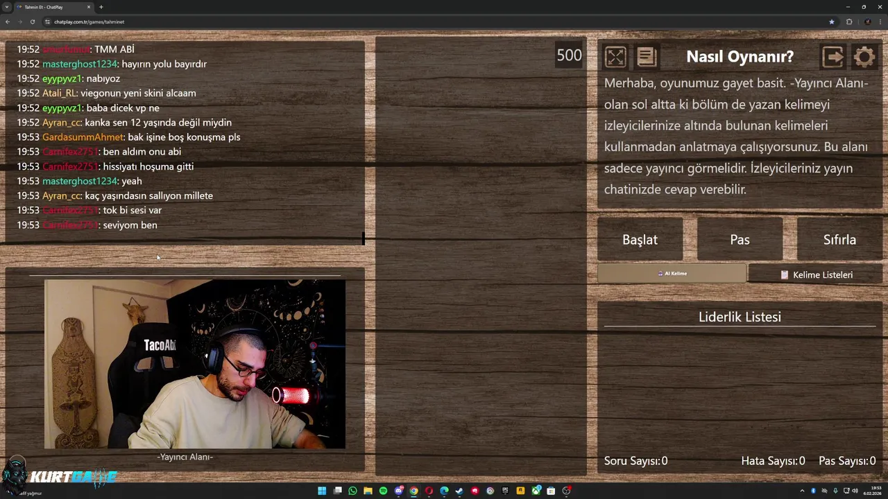
Task: Toggle fullscreen with the expand arrows icon
Action: point(615,57)
